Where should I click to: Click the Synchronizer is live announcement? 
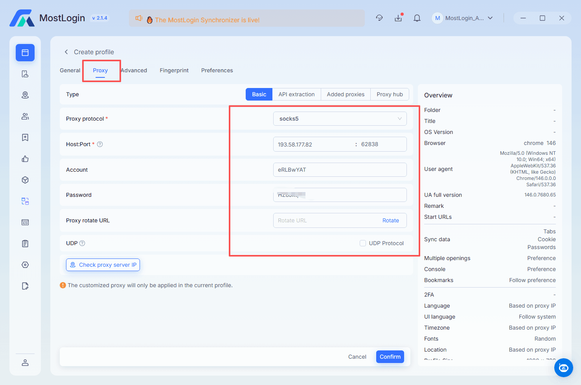click(x=207, y=20)
